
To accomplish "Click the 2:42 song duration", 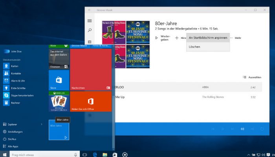I will (253, 87).
